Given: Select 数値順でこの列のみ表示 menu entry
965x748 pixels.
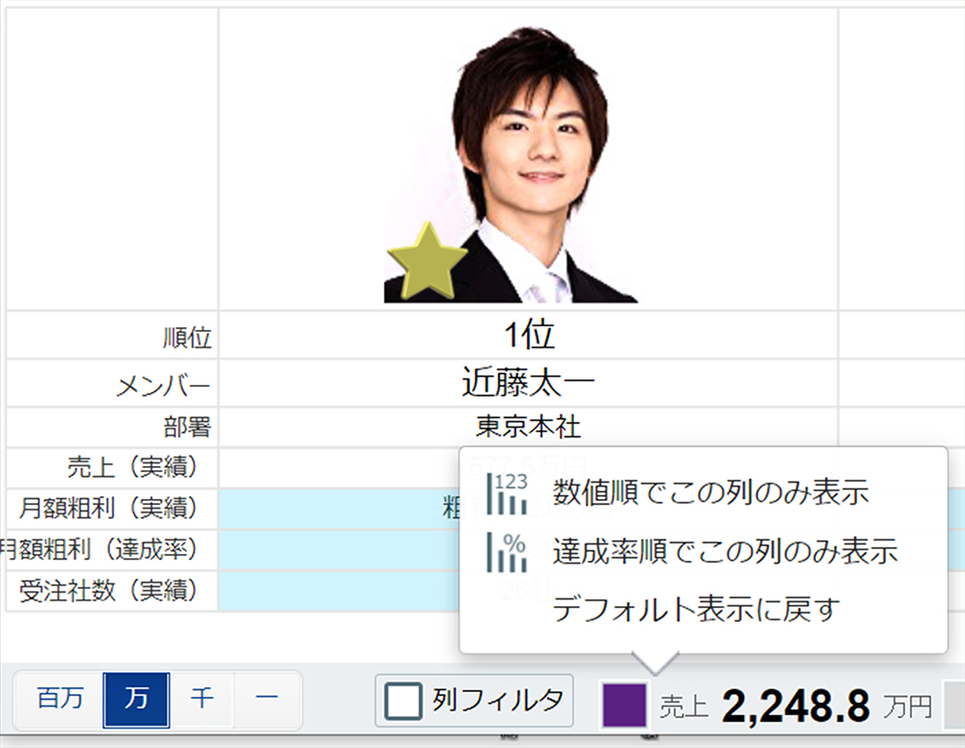Looking at the screenshot, I should tap(710, 493).
